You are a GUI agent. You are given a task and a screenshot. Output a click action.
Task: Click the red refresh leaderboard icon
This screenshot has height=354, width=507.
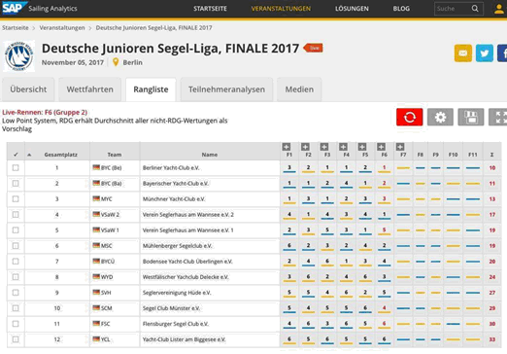click(409, 117)
